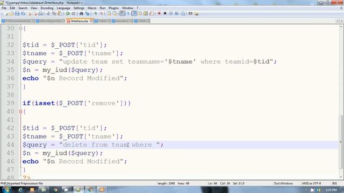Switch to the 2dbconfigure.php tab
This screenshot has height=193, width=344.
pyautogui.click(x=50, y=21)
